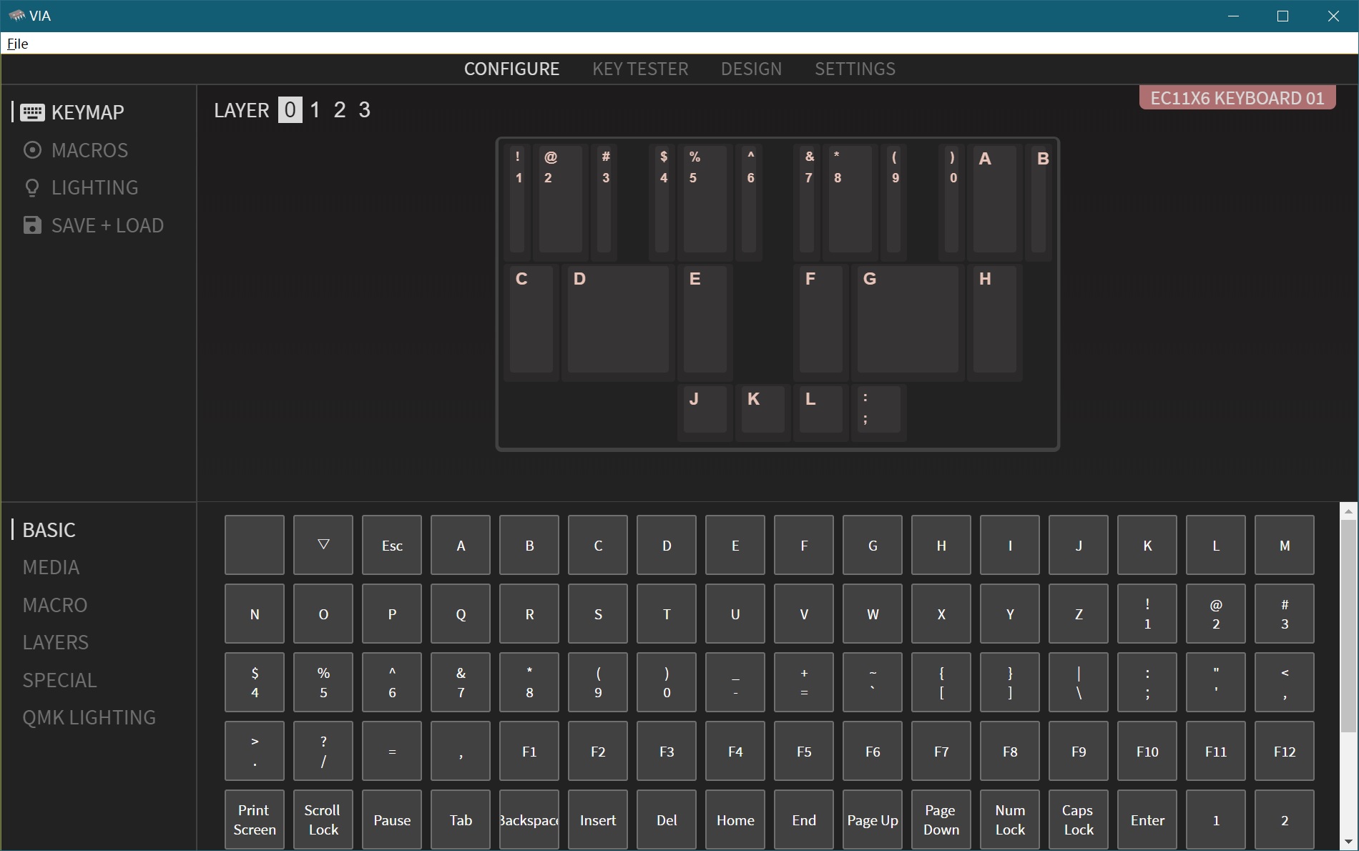Assign the Z keycode

(1079, 614)
